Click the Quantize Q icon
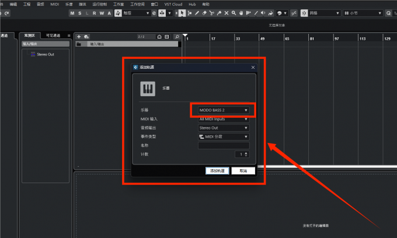 [x=388, y=13]
